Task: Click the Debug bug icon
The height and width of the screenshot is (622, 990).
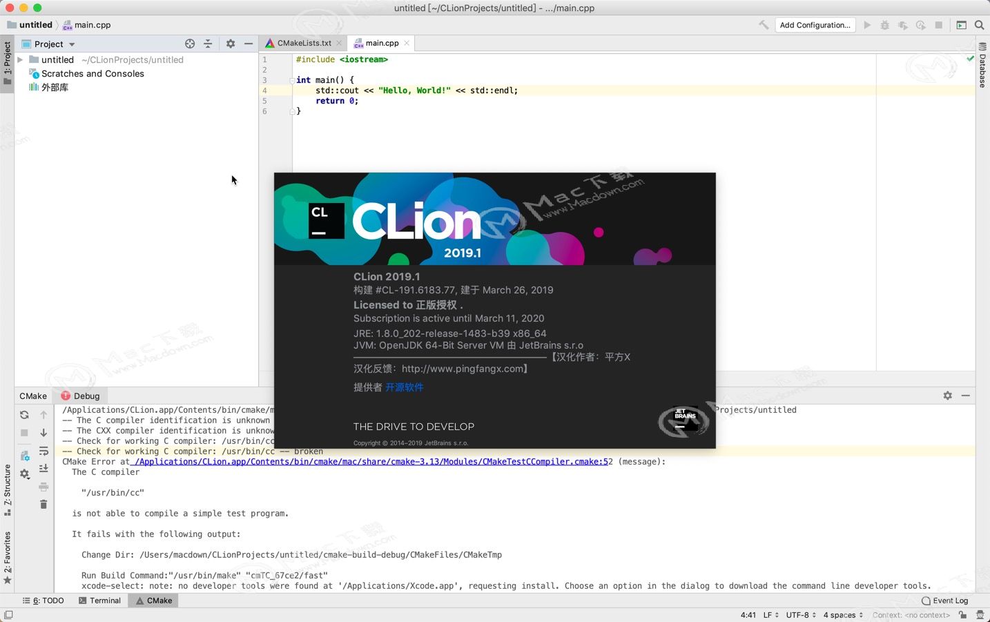Action: pyautogui.click(x=884, y=25)
